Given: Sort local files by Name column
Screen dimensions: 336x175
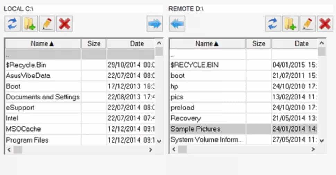Looking at the screenshot, I should tap(42, 43).
